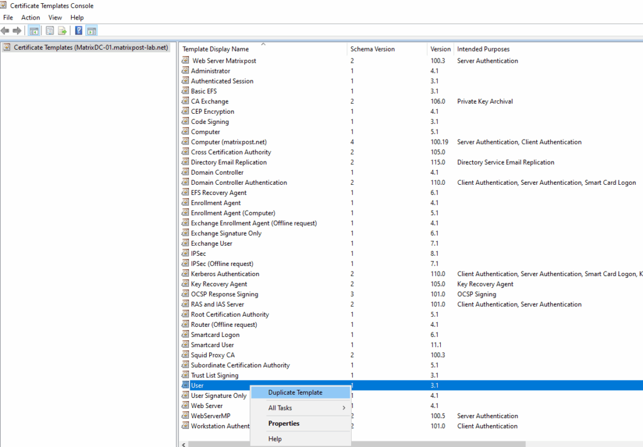Open the View menu
Screen dimensions: 643x447
(x=55, y=18)
